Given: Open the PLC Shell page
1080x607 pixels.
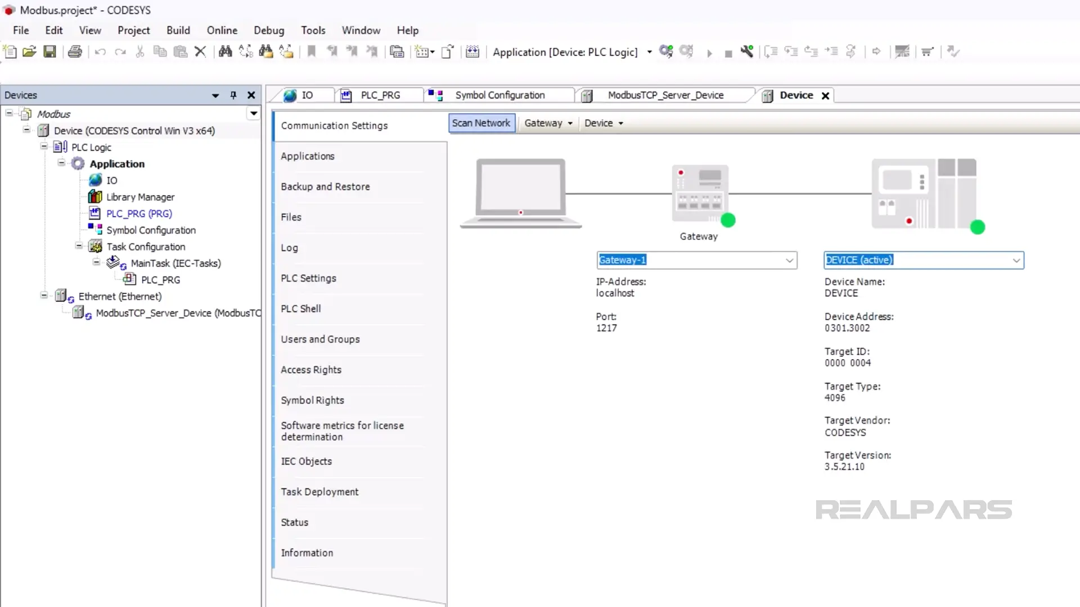Looking at the screenshot, I should coord(301,309).
